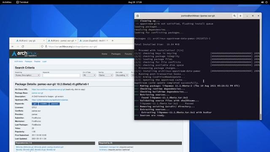Image resolution: width=270 pixels, height=152 pixels.
Task: Click Home in Arch navigation bar
Action: click(x=104, y=54)
